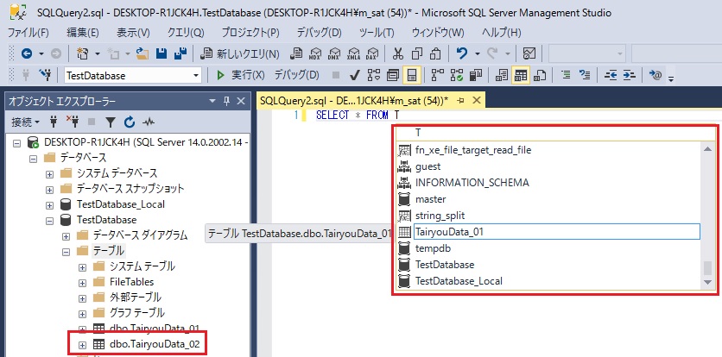Click Object Explorer Activity Monitor wave icon

(149, 122)
